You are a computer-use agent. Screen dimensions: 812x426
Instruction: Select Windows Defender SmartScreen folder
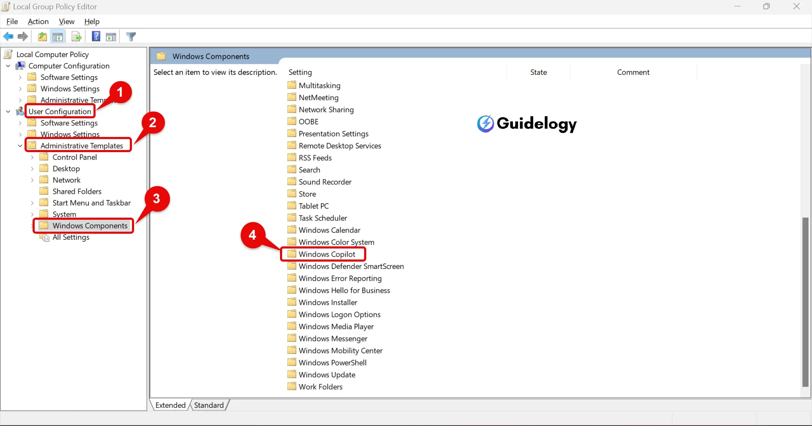[351, 266]
